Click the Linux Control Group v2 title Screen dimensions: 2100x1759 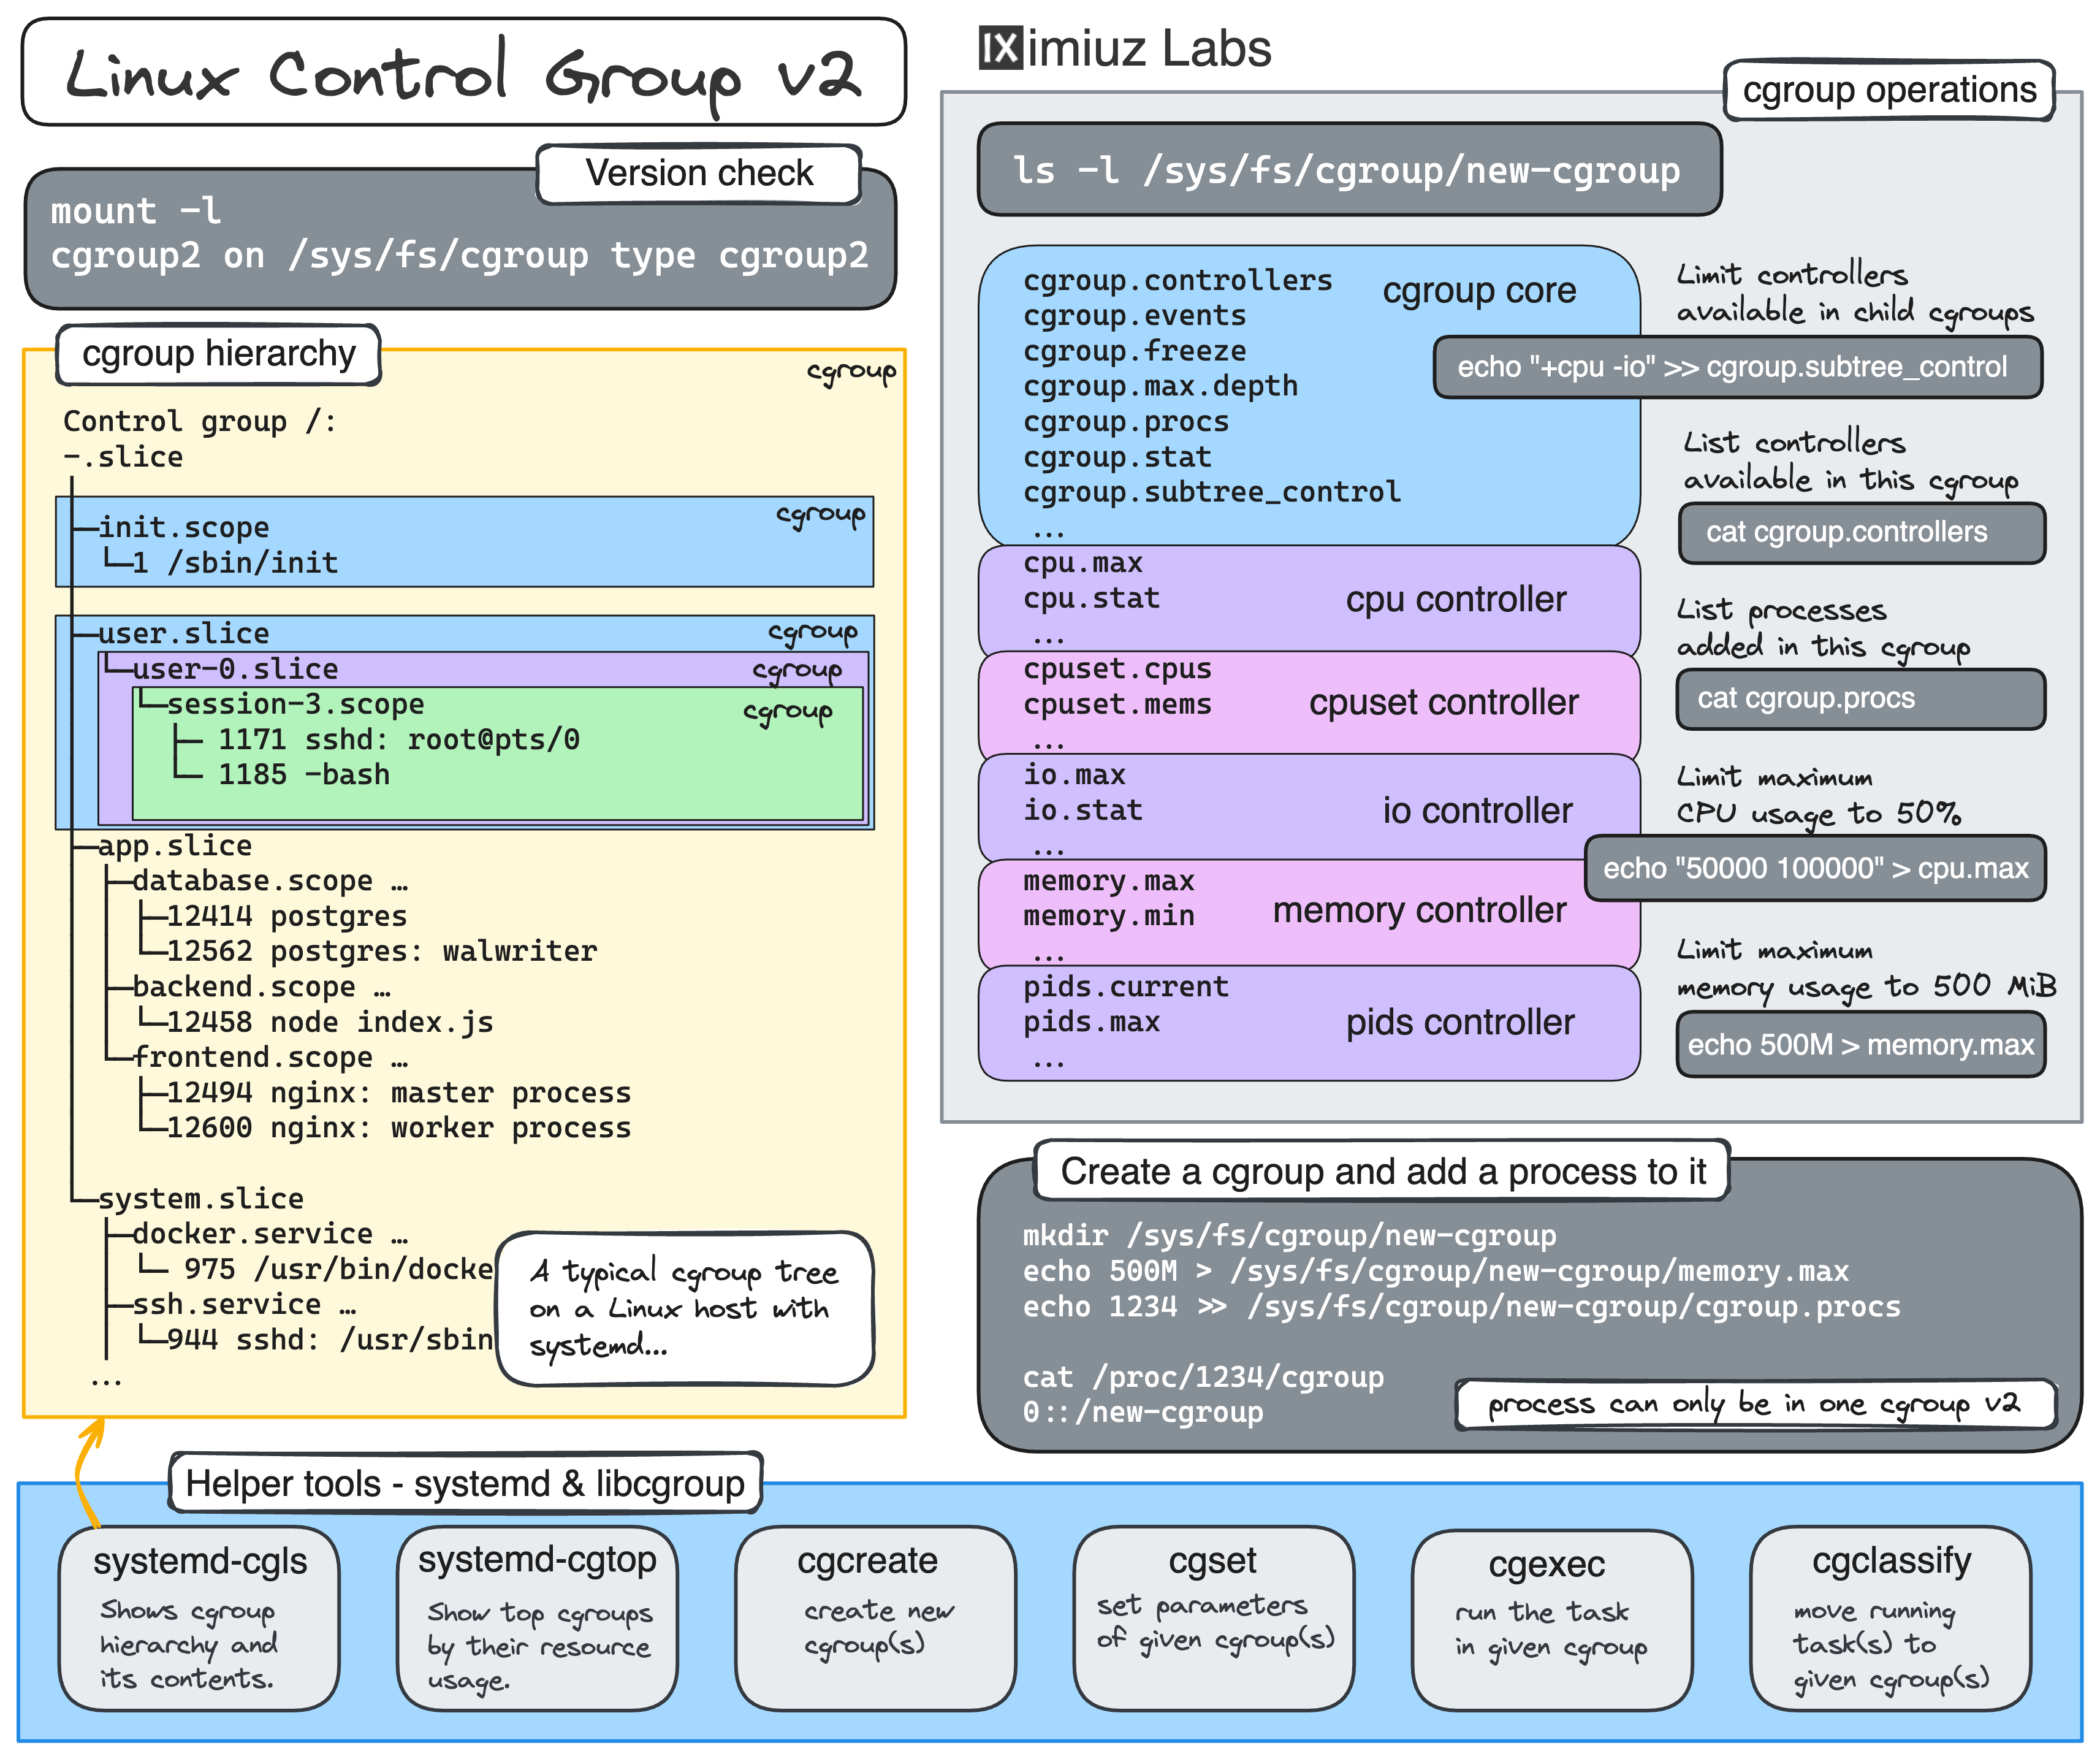[x=463, y=72]
